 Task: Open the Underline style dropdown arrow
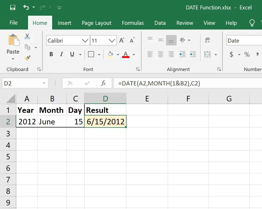click(x=80, y=55)
